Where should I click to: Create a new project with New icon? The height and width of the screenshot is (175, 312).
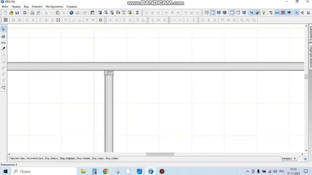(x=5, y=13)
